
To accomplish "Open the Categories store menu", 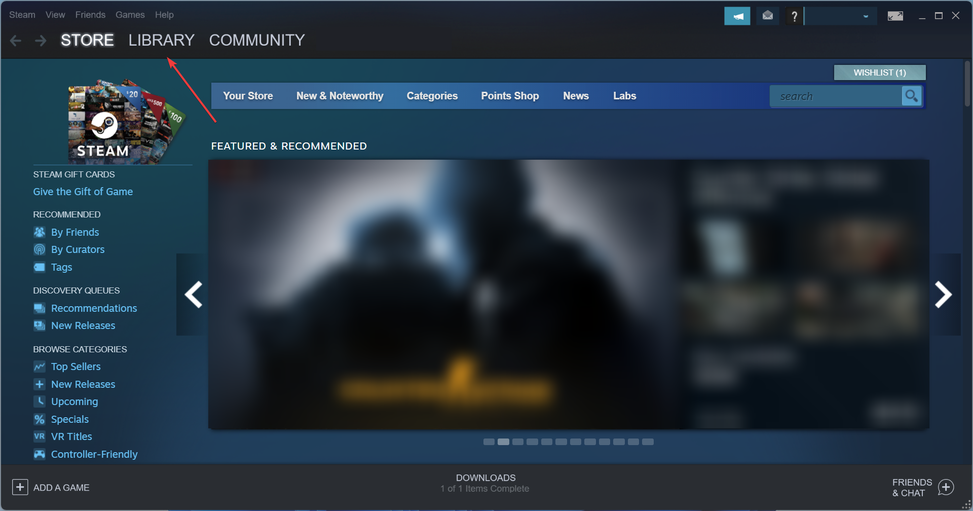I will [x=432, y=96].
